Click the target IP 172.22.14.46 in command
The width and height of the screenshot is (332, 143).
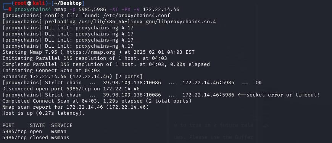click(161, 10)
